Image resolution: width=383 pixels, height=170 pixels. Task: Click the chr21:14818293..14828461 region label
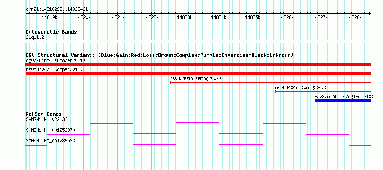point(57,9)
